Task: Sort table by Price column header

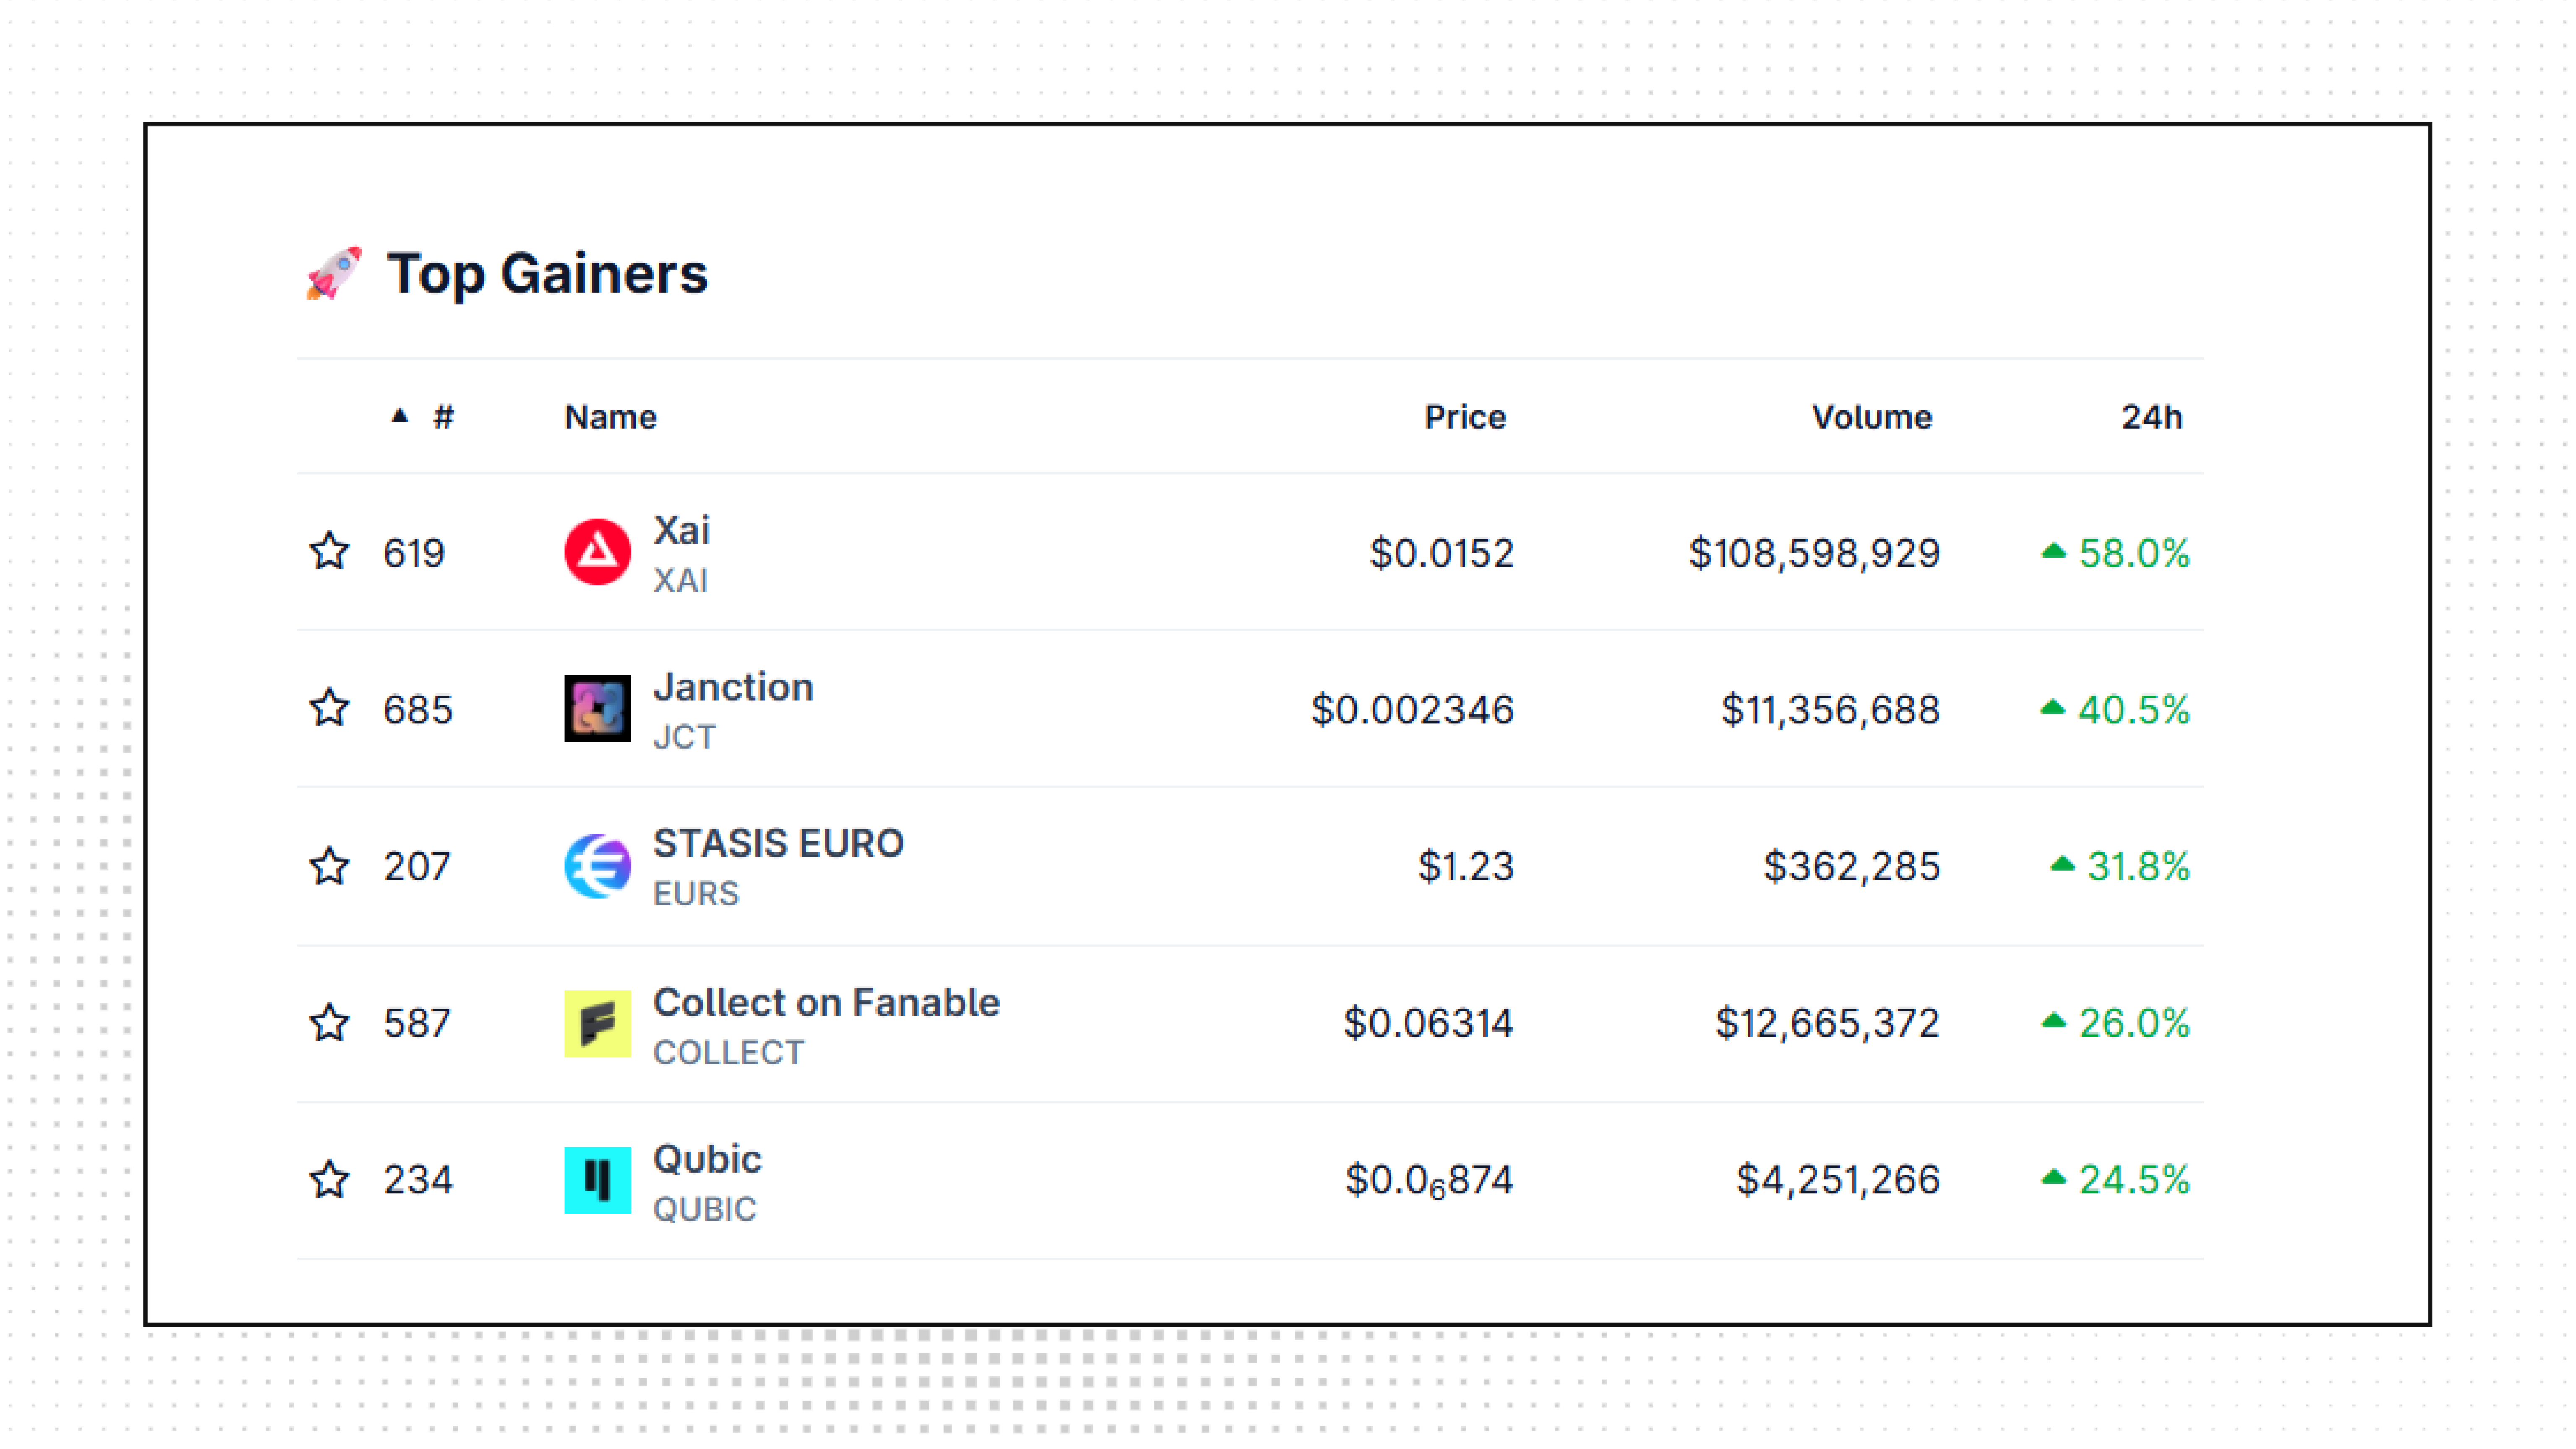Action: [1465, 417]
